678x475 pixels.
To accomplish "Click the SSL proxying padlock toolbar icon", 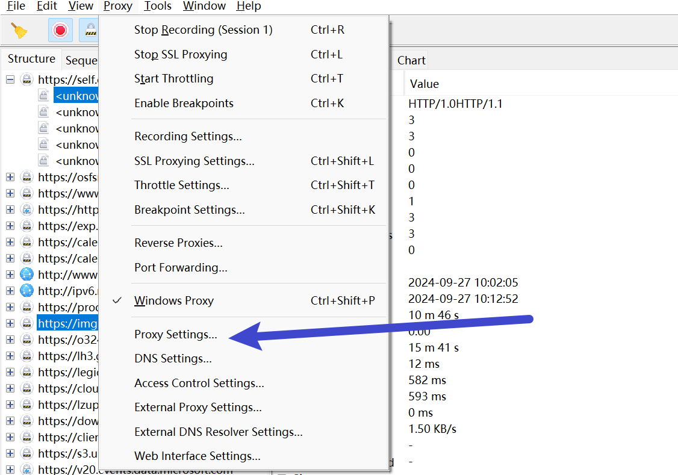I will tap(90, 30).
